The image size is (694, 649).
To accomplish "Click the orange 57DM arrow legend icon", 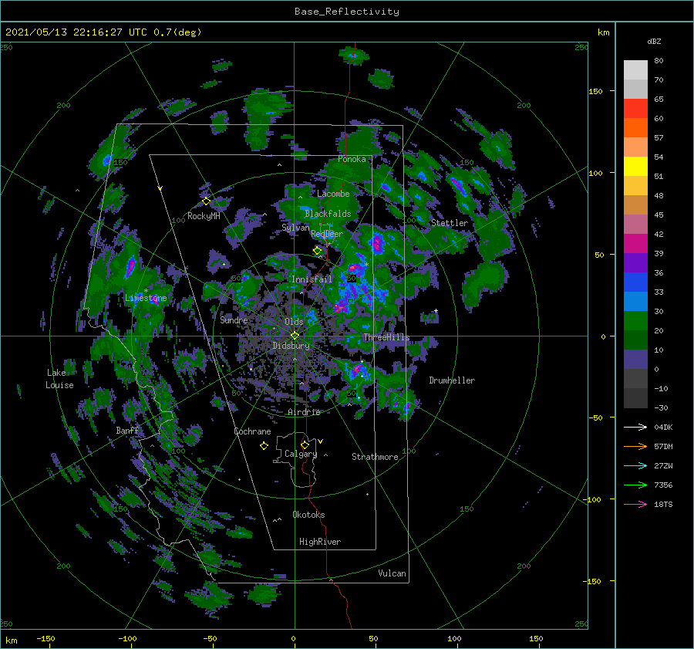I will click(x=635, y=447).
